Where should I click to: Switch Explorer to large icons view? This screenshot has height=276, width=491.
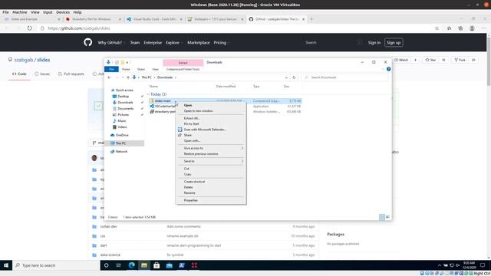[387, 217]
